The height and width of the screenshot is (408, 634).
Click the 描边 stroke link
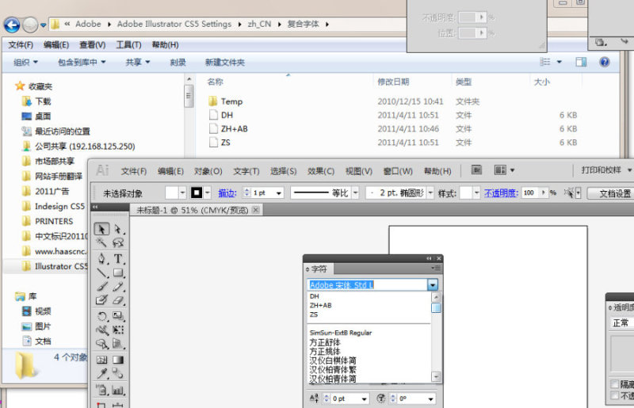point(227,193)
